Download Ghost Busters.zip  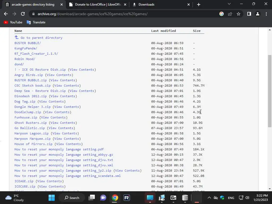[31, 123]
